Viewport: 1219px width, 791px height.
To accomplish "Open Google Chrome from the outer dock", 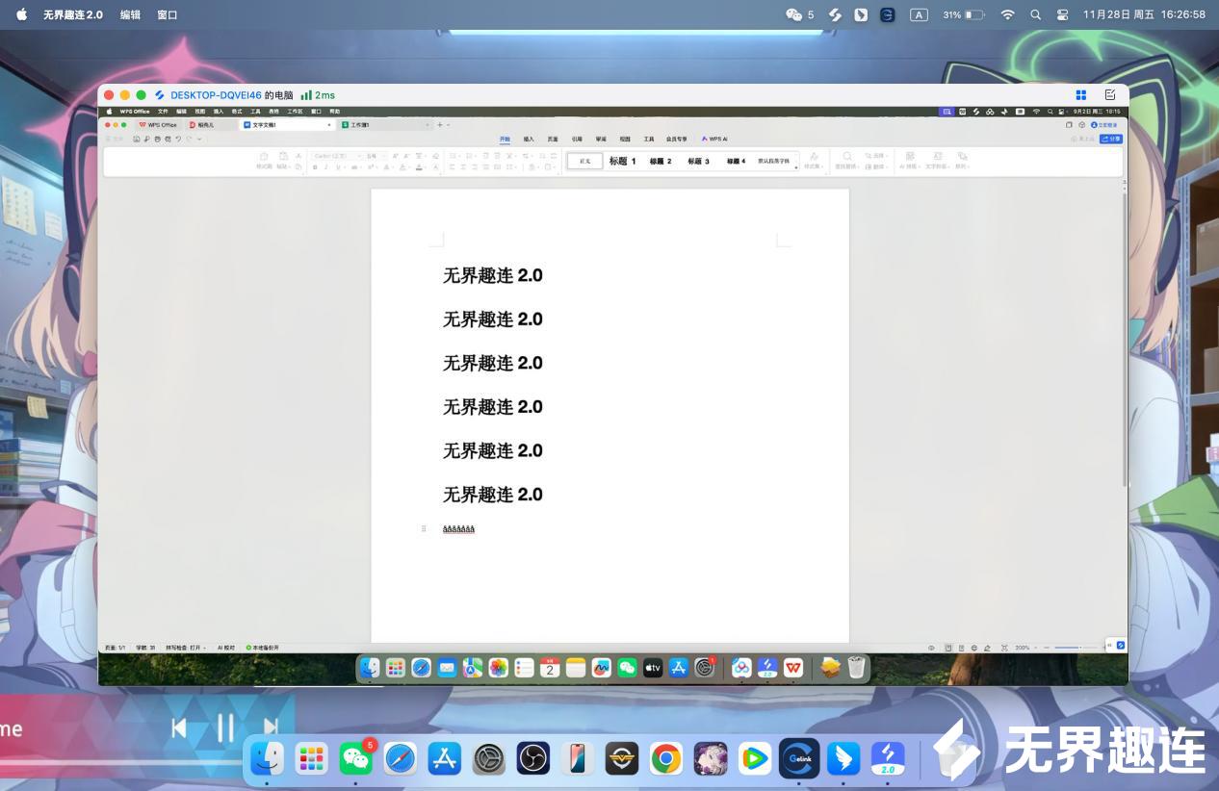I will click(x=665, y=758).
